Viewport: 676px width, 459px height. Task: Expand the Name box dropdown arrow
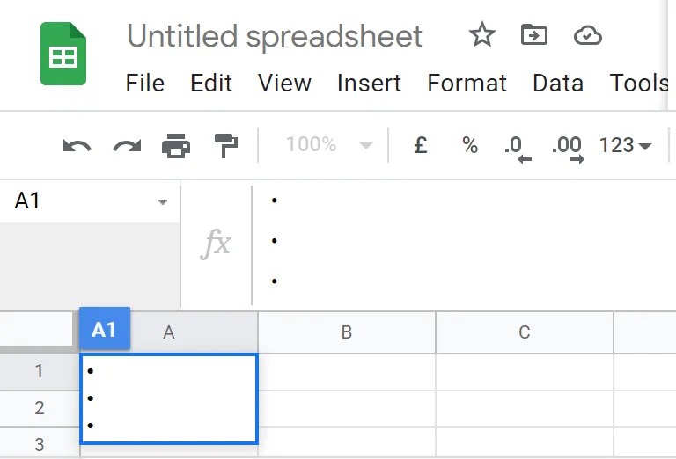tap(163, 201)
